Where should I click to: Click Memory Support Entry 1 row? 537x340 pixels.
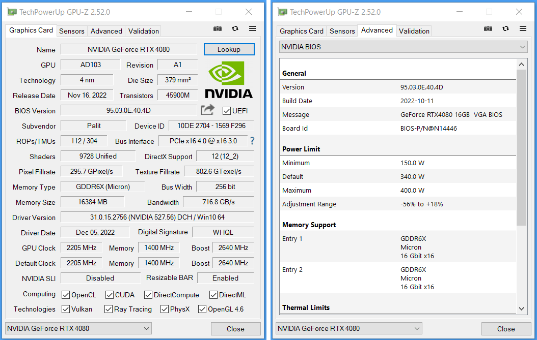[398, 247]
